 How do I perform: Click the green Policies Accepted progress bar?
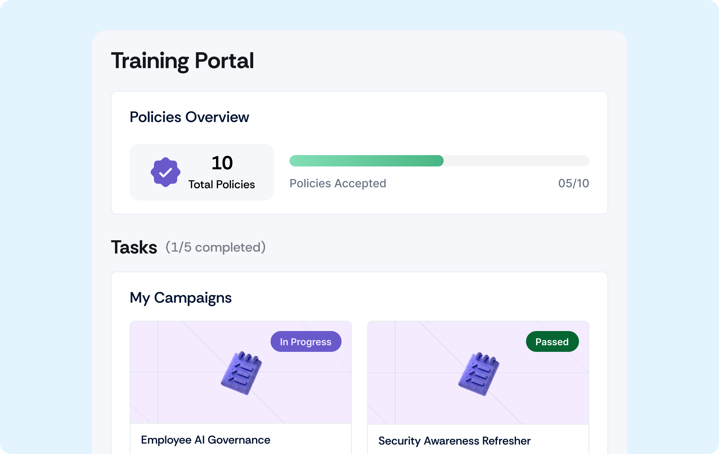pyautogui.click(x=366, y=161)
